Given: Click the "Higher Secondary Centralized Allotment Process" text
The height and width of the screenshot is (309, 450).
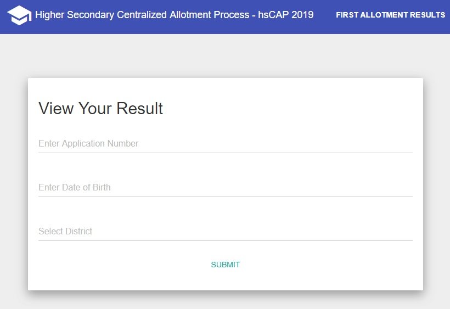Looking at the screenshot, I should pyautogui.click(x=142, y=15).
